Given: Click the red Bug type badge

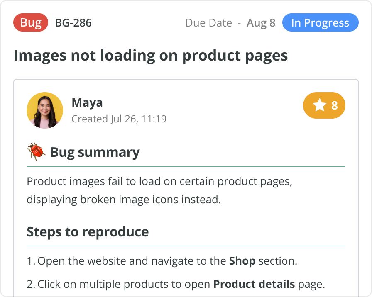Looking at the screenshot, I should point(31,23).
